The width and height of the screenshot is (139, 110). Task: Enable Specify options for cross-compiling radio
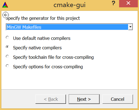pos(7,66)
